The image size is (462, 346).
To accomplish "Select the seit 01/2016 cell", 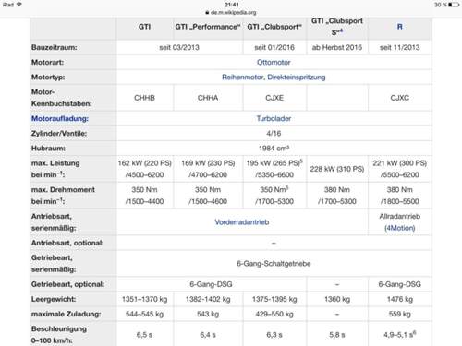I will click(x=274, y=47).
